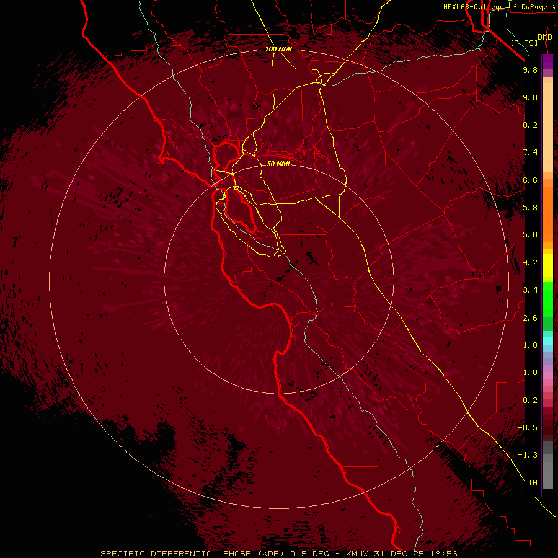The image size is (558, 558).
Task: Click the pink segment of the color bar
Action: 547,376
